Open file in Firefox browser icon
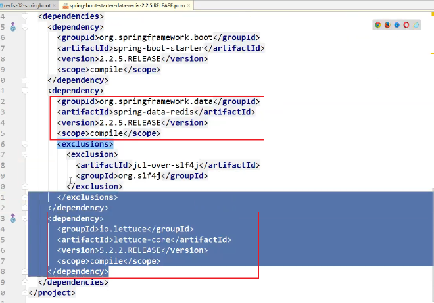The height and width of the screenshot is (303, 434). [387, 25]
